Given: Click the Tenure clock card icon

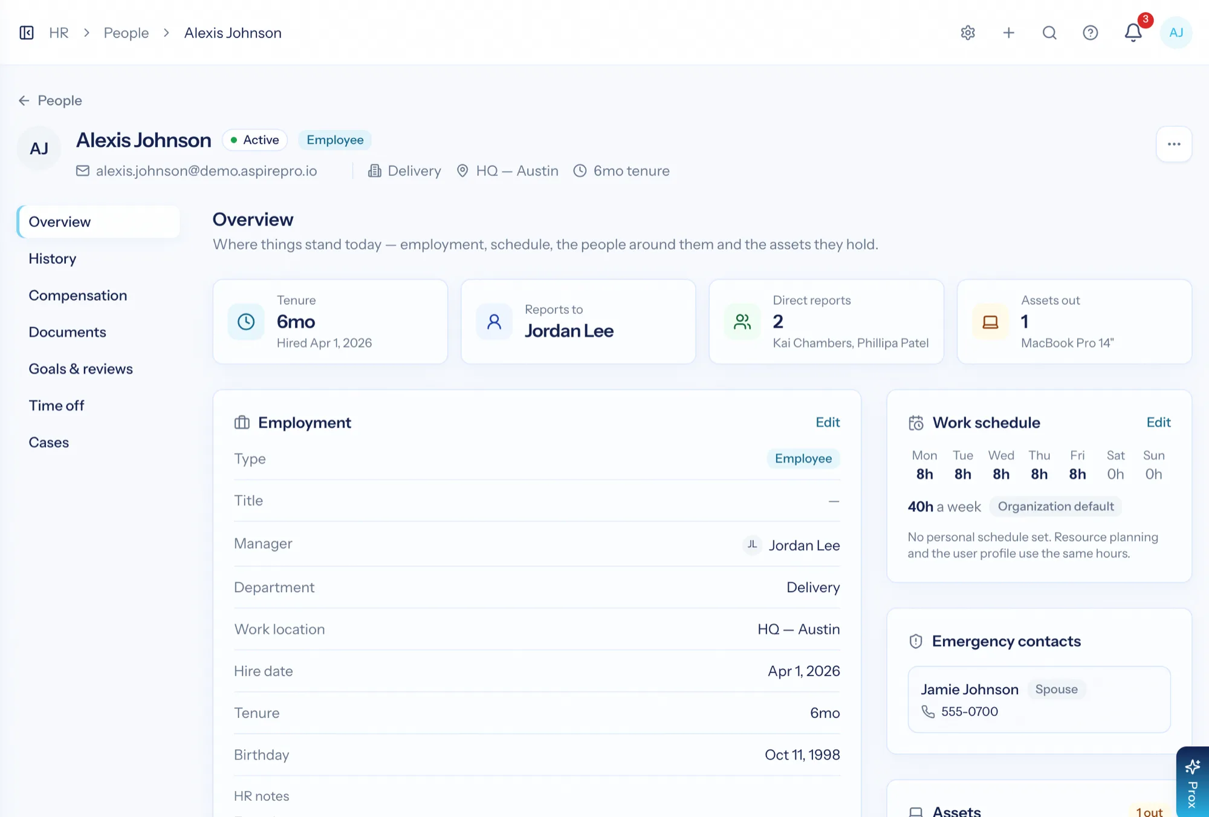Looking at the screenshot, I should pyautogui.click(x=246, y=322).
